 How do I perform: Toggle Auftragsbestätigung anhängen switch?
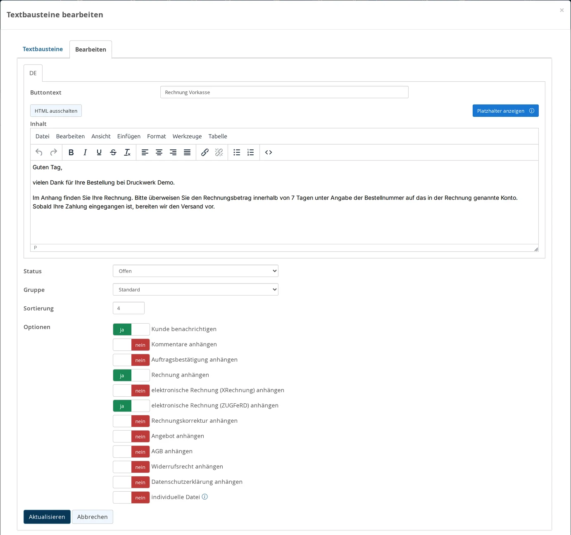[131, 360]
